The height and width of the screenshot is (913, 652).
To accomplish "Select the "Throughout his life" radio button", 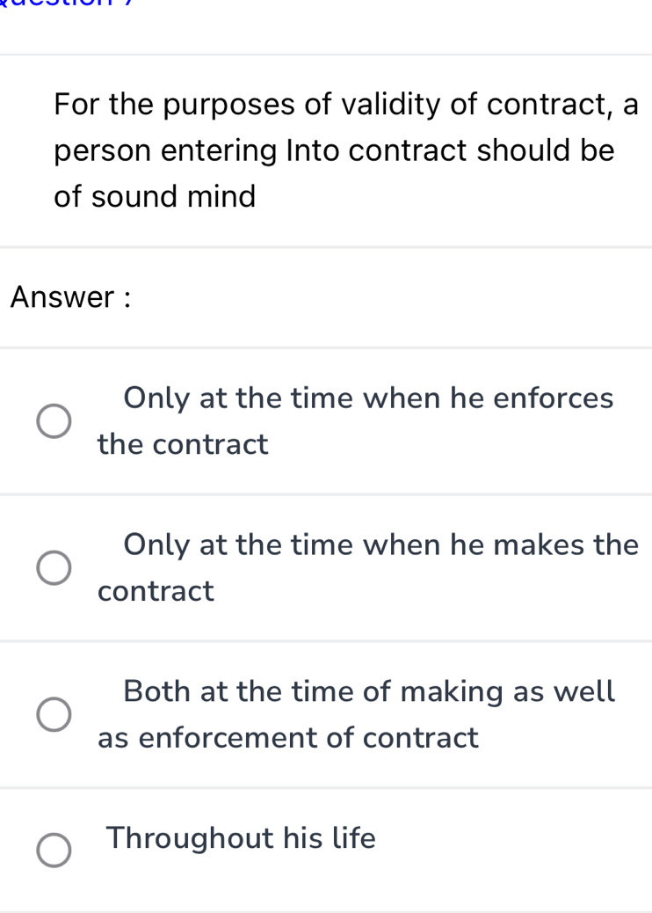I will pyautogui.click(x=54, y=851).
